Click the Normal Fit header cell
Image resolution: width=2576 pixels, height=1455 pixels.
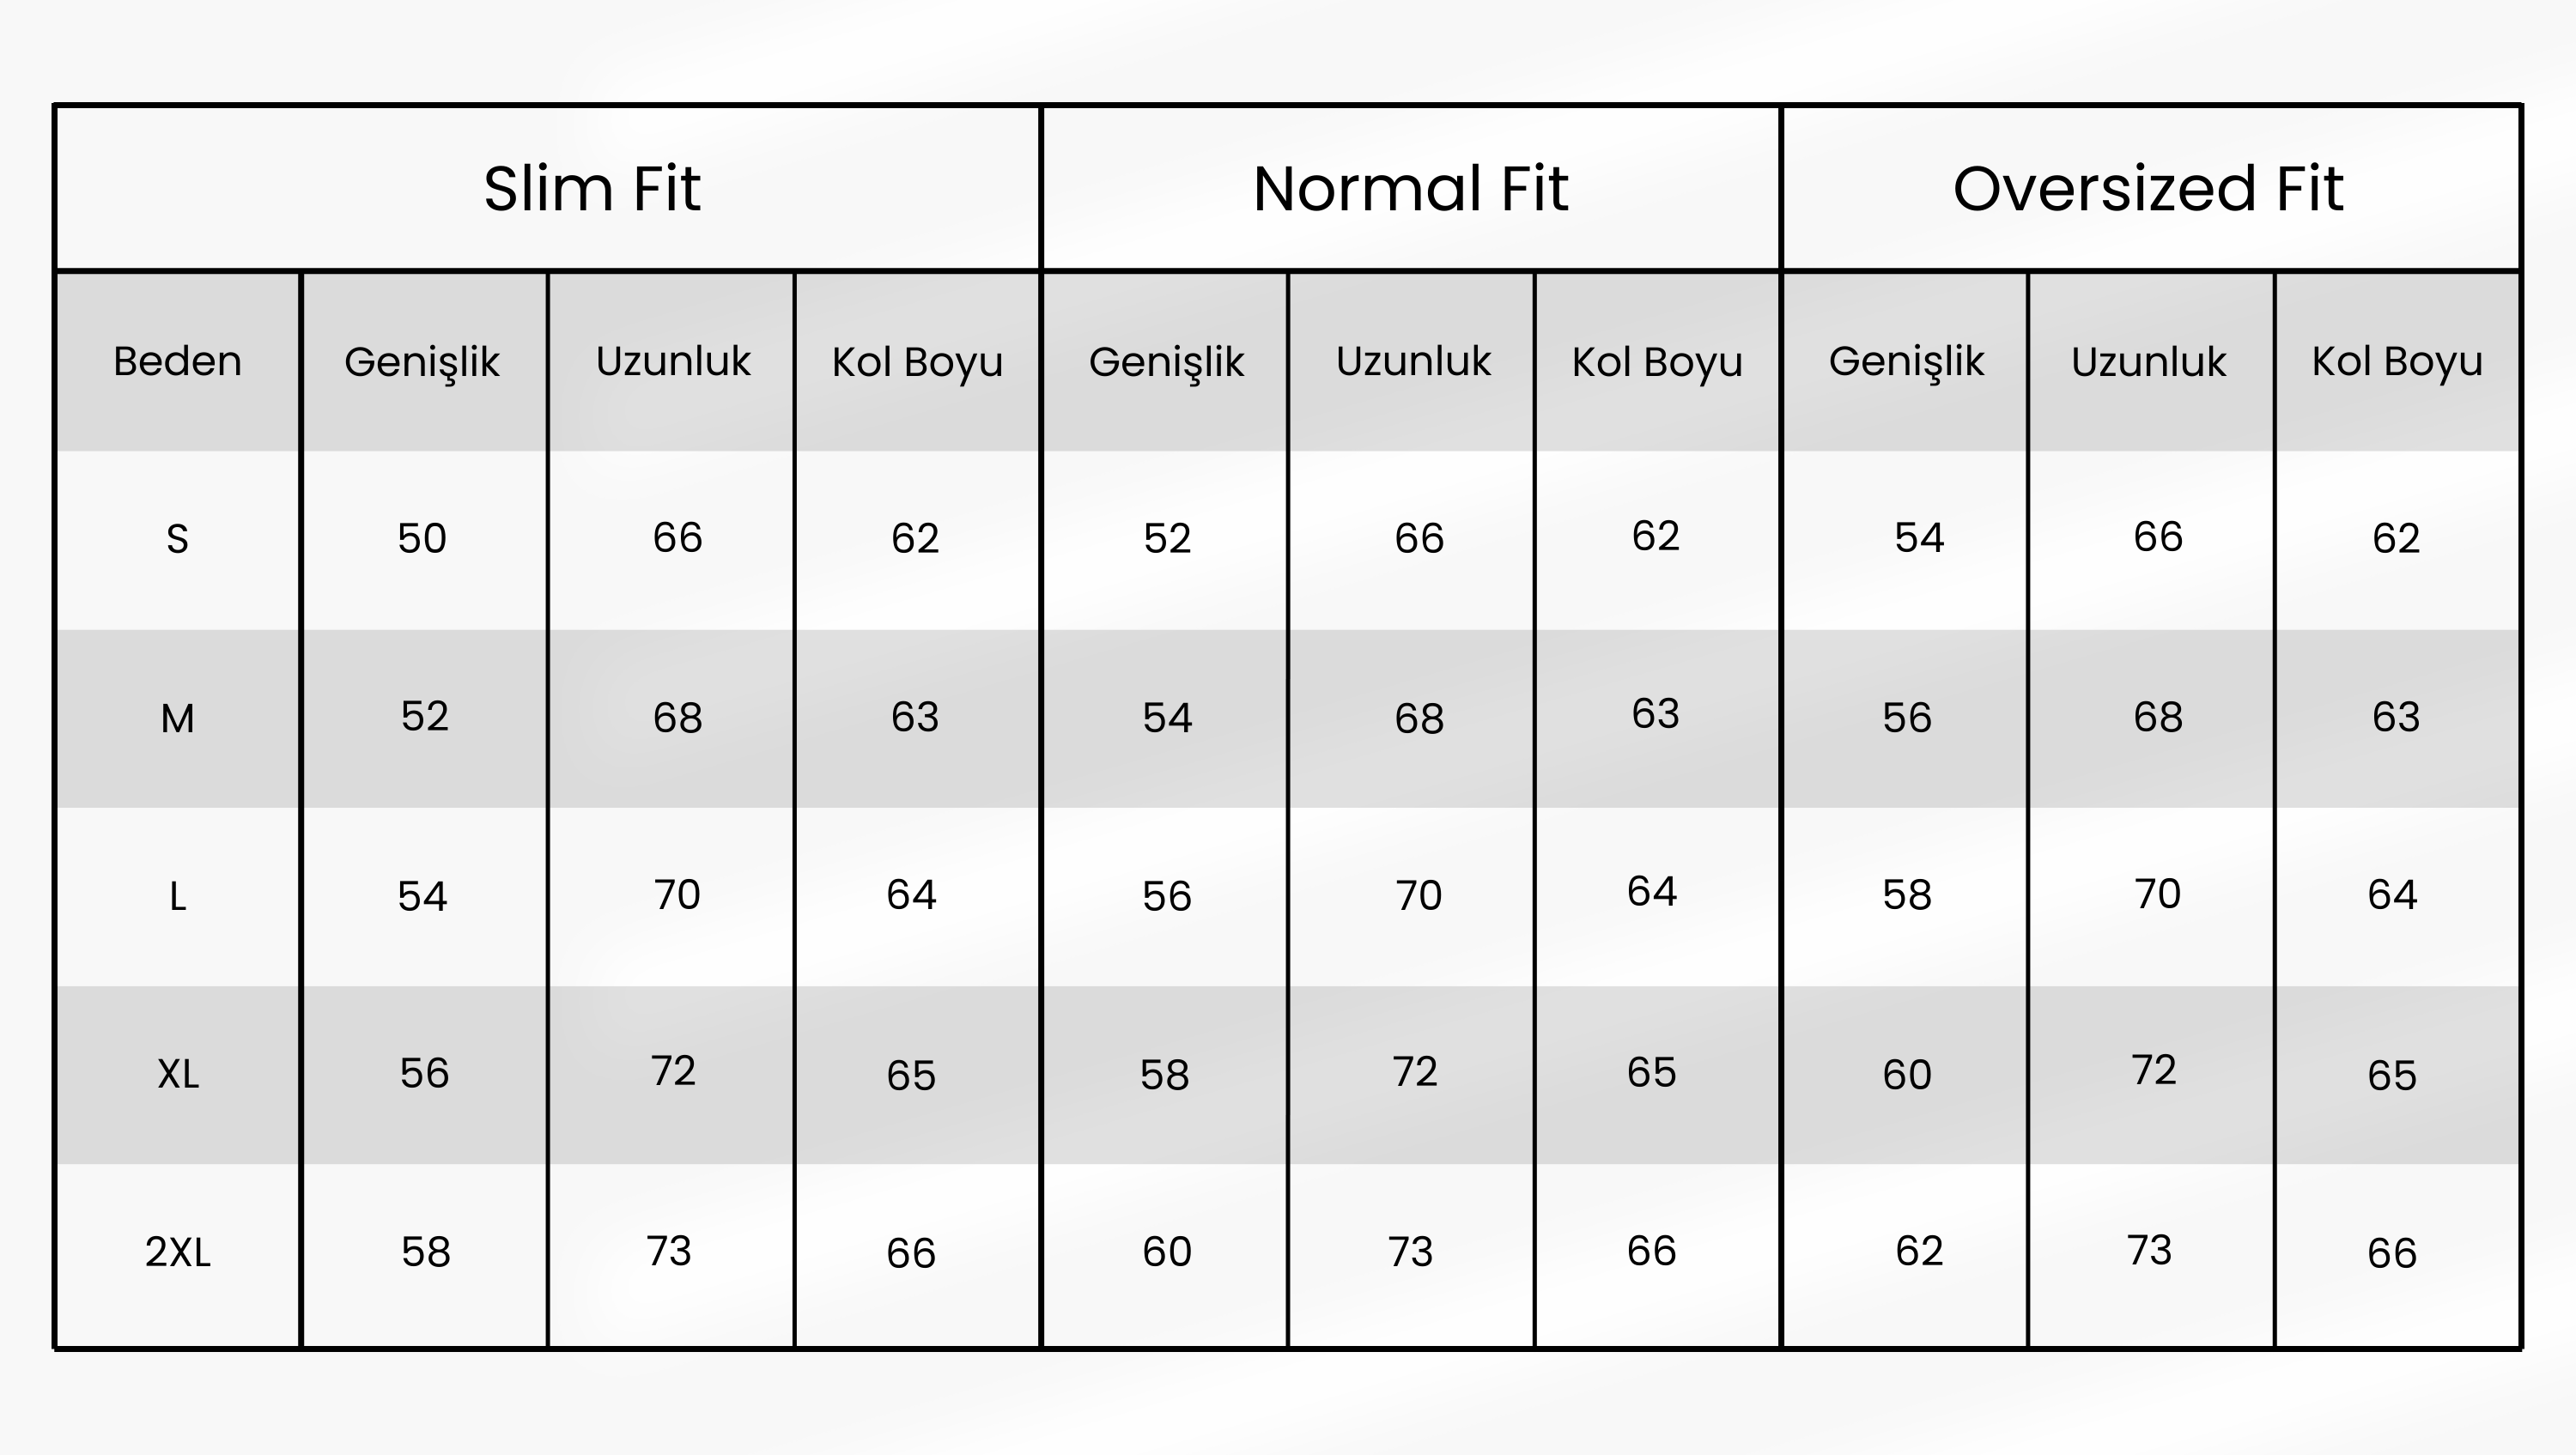1410,189
